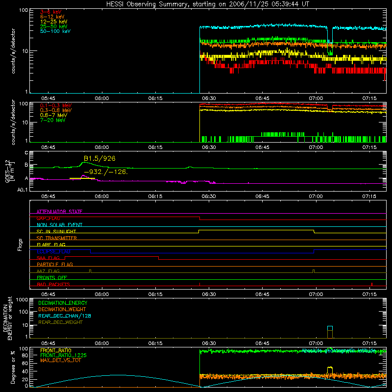392x392 pixels.
Task: Select the GAP_FLAG label
Action: [48, 218]
